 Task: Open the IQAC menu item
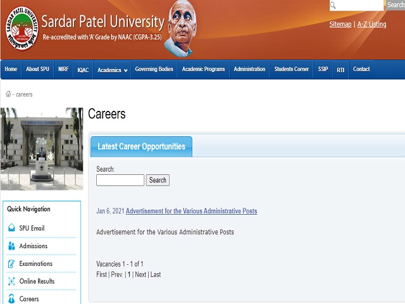(83, 70)
